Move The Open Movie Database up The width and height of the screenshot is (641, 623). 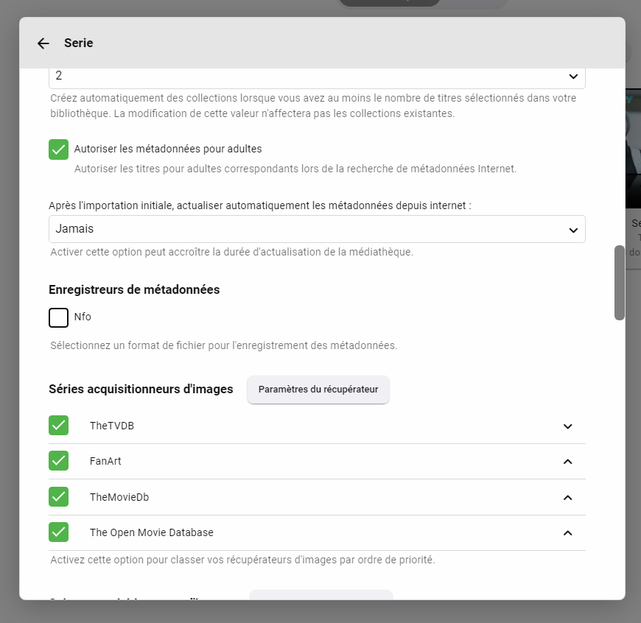coord(567,532)
